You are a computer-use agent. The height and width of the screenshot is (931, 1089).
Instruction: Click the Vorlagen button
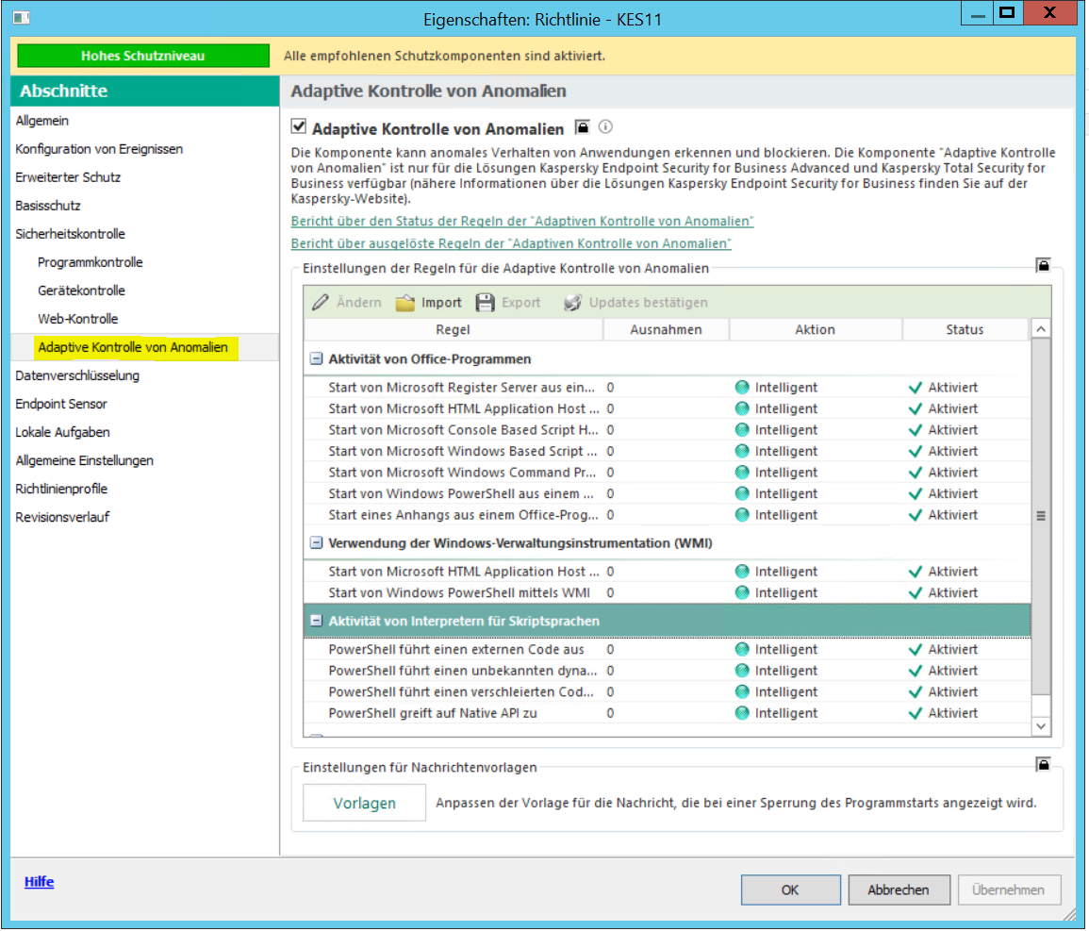click(x=364, y=804)
